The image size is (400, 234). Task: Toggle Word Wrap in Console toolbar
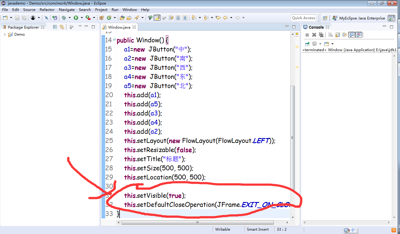(x=345, y=35)
